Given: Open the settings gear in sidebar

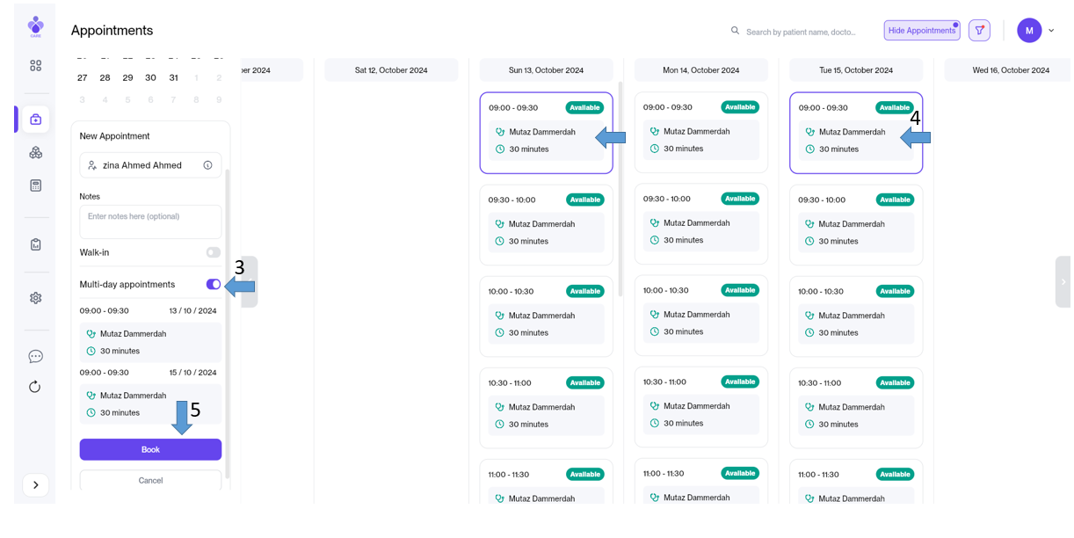Looking at the screenshot, I should 35,298.
